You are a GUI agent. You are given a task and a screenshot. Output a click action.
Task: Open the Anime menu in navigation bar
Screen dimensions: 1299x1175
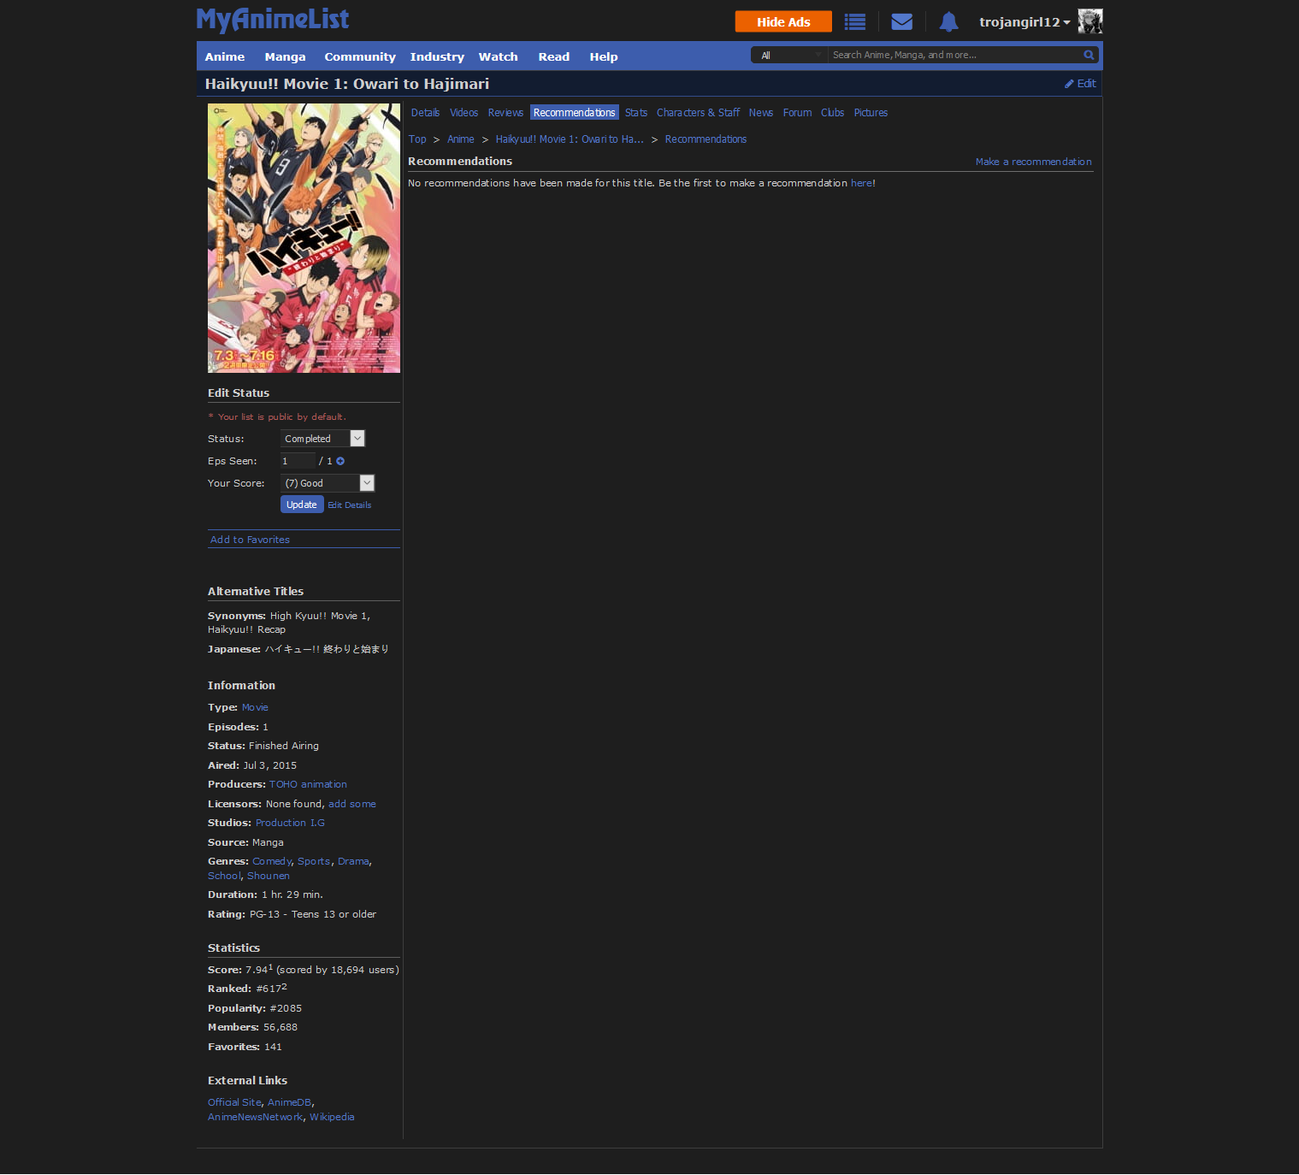coord(225,56)
